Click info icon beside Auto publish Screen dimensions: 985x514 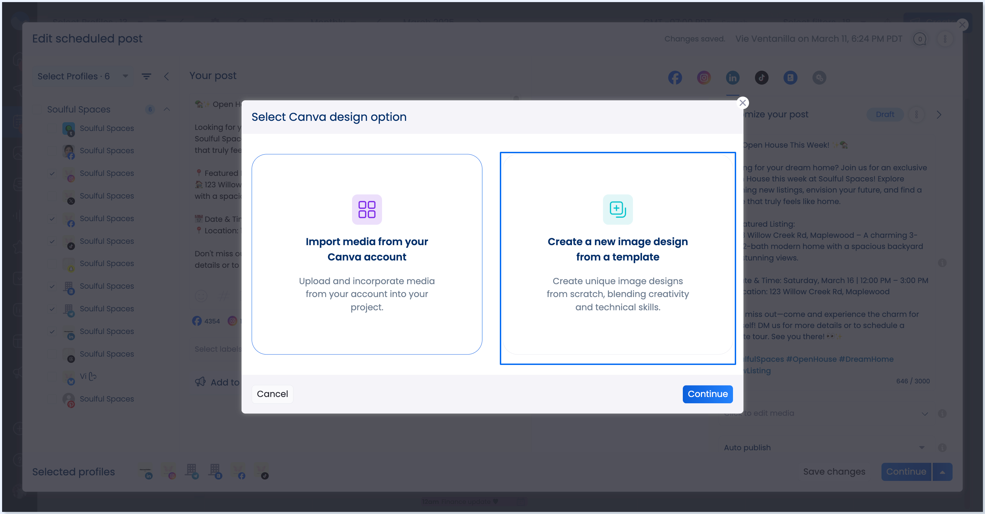942,447
